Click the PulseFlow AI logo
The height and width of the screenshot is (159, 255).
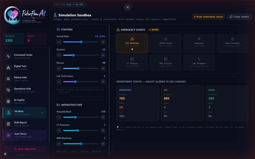coord(25,15)
